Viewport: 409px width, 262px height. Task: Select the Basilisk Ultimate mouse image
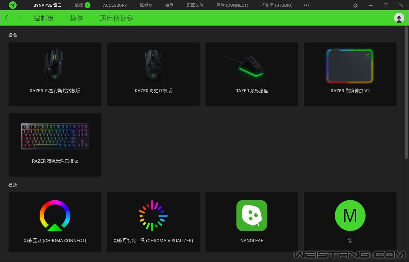(54, 65)
